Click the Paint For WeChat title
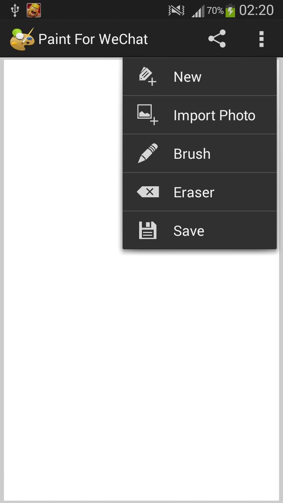Screen dimensions: 283x503 click(93, 39)
